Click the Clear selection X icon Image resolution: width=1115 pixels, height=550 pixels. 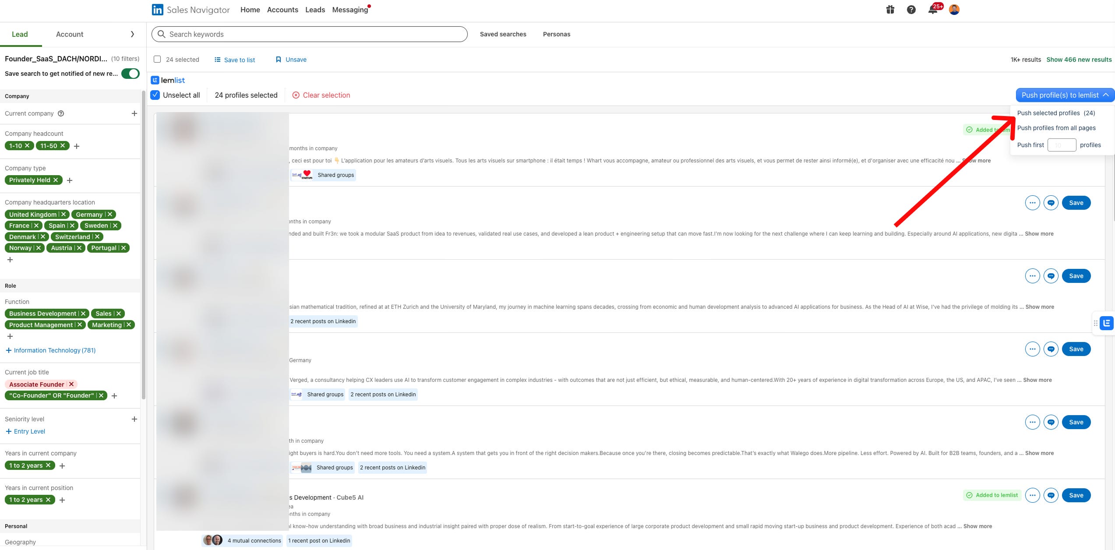point(296,95)
